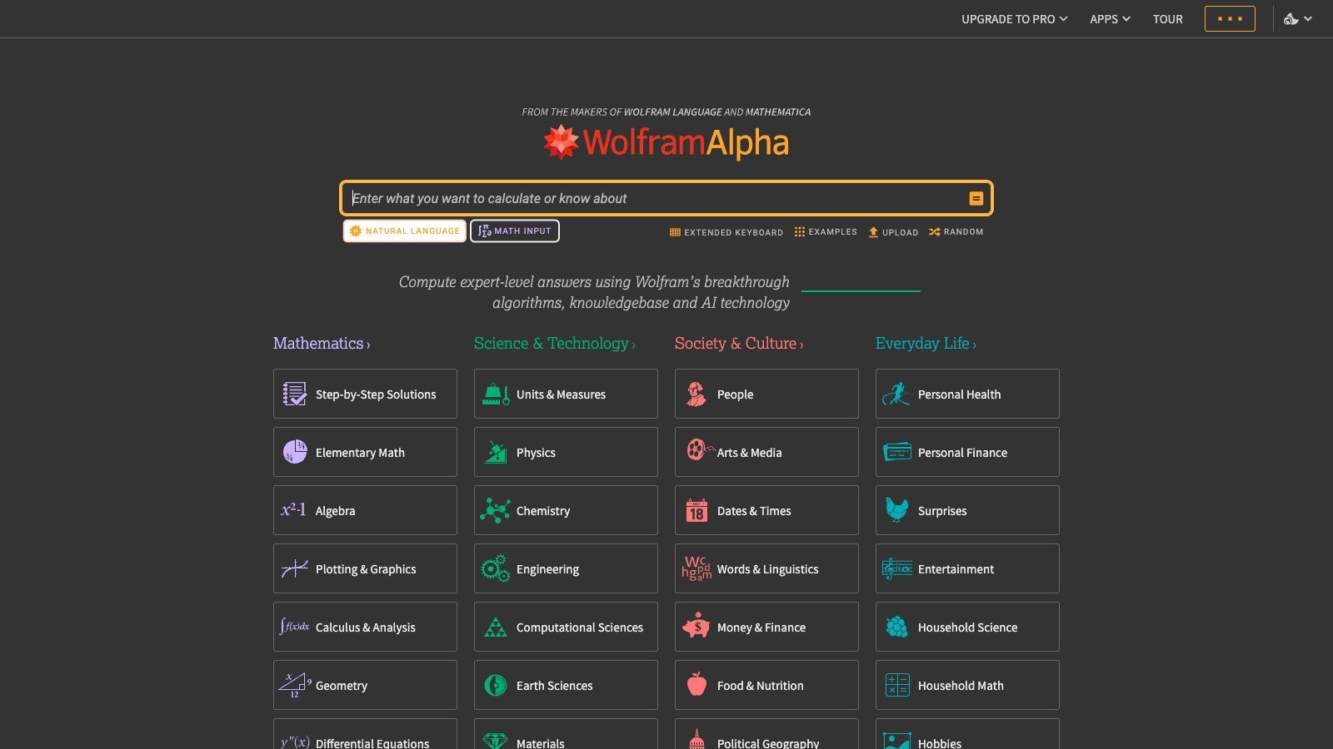Click the Personal Health runner icon

pyautogui.click(x=896, y=394)
